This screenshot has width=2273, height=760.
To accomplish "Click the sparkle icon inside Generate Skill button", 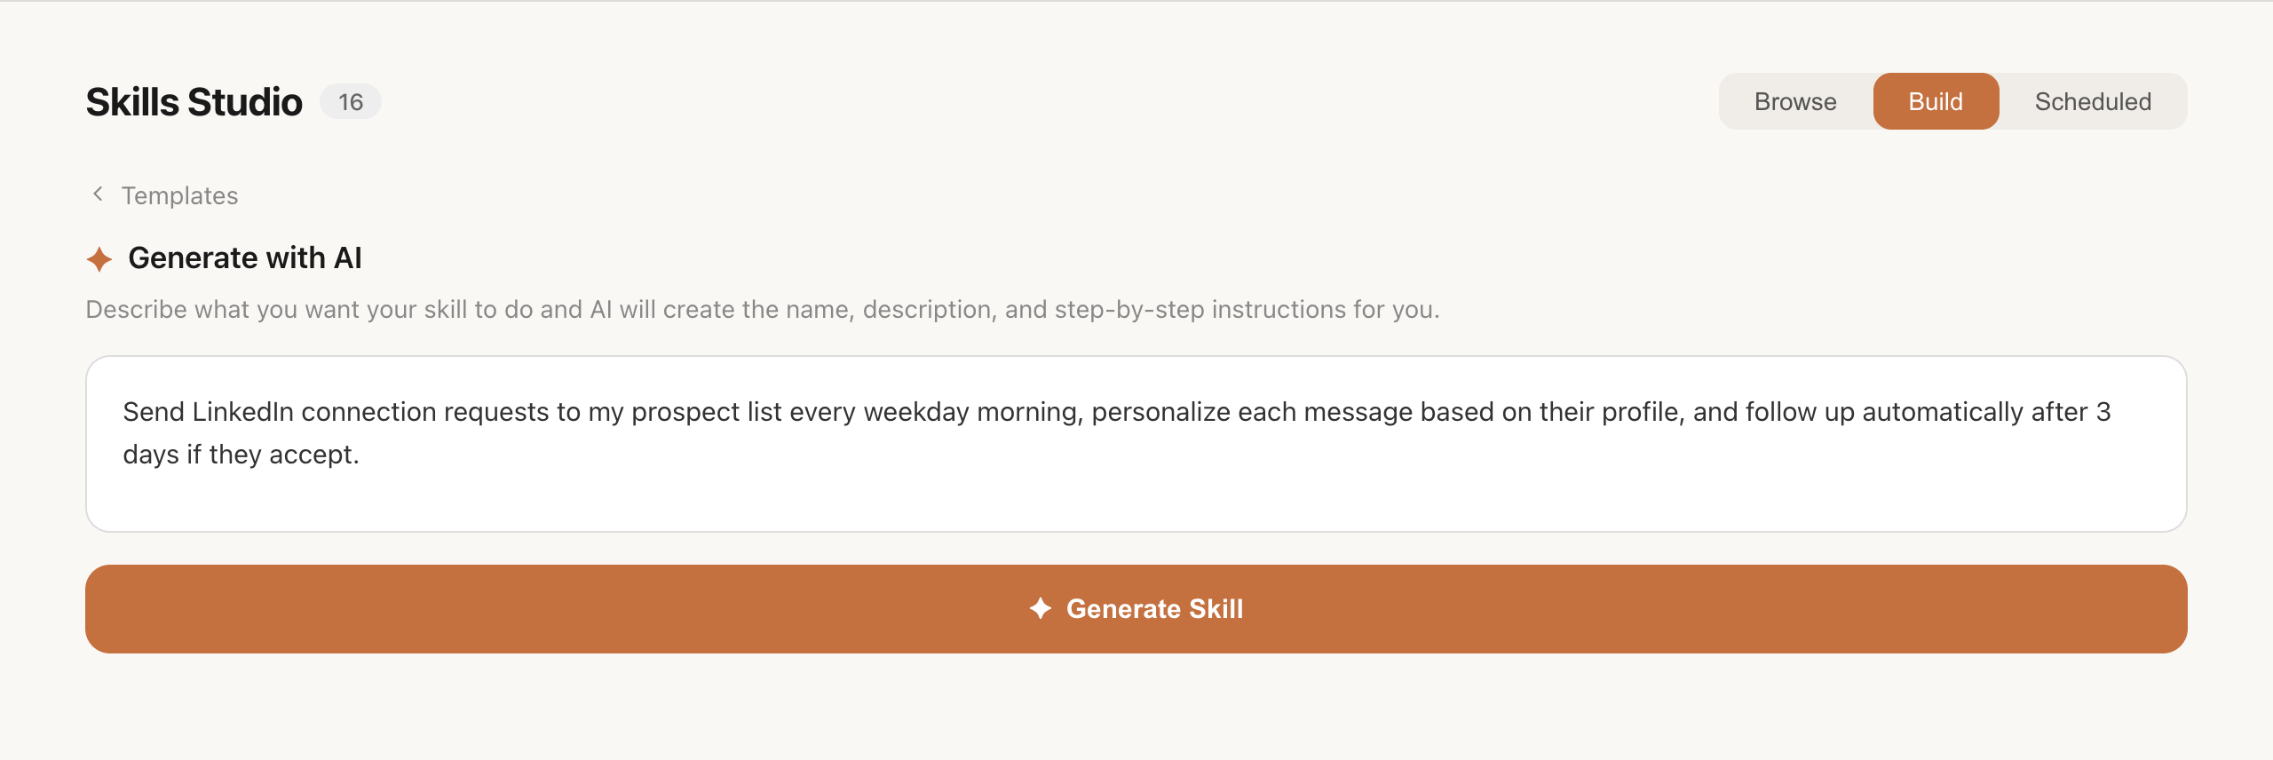I will 1041,609.
